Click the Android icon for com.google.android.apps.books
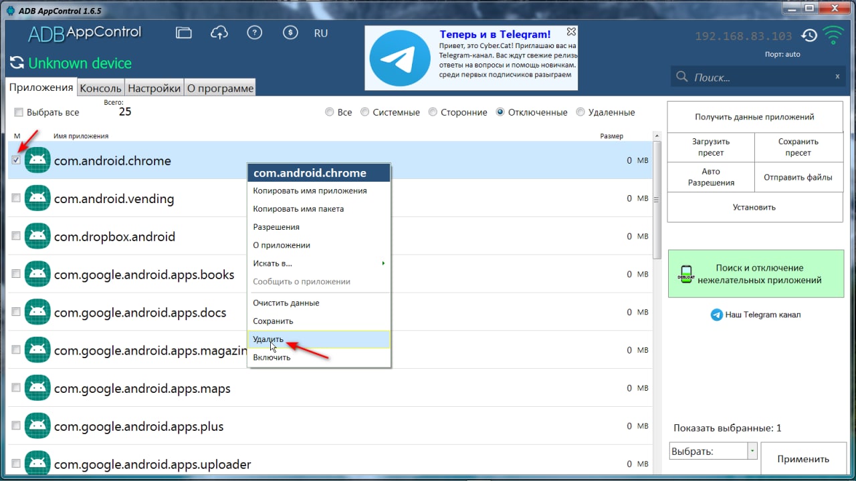The width and height of the screenshot is (856, 481). click(38, 275)
